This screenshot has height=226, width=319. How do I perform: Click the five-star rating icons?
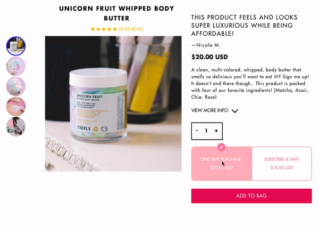(x=104, y=29)
